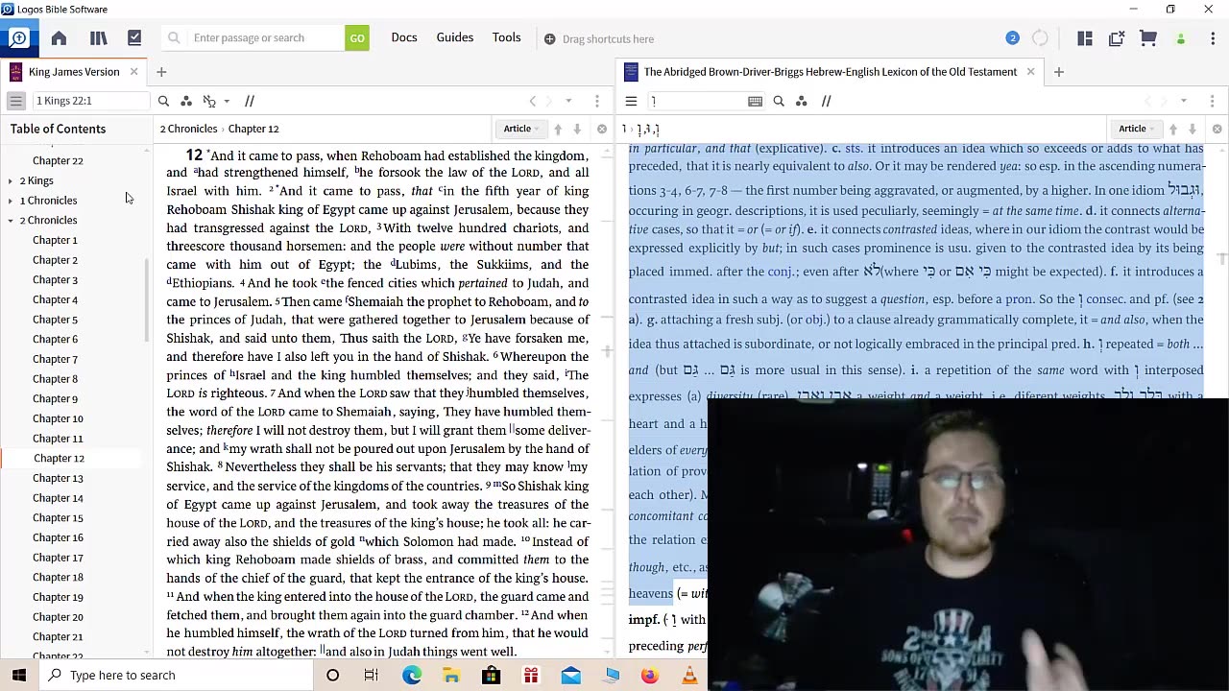Open the KJV Article navigation dropdown
This screenshot has width=1229, height=691.
[521, 129]
